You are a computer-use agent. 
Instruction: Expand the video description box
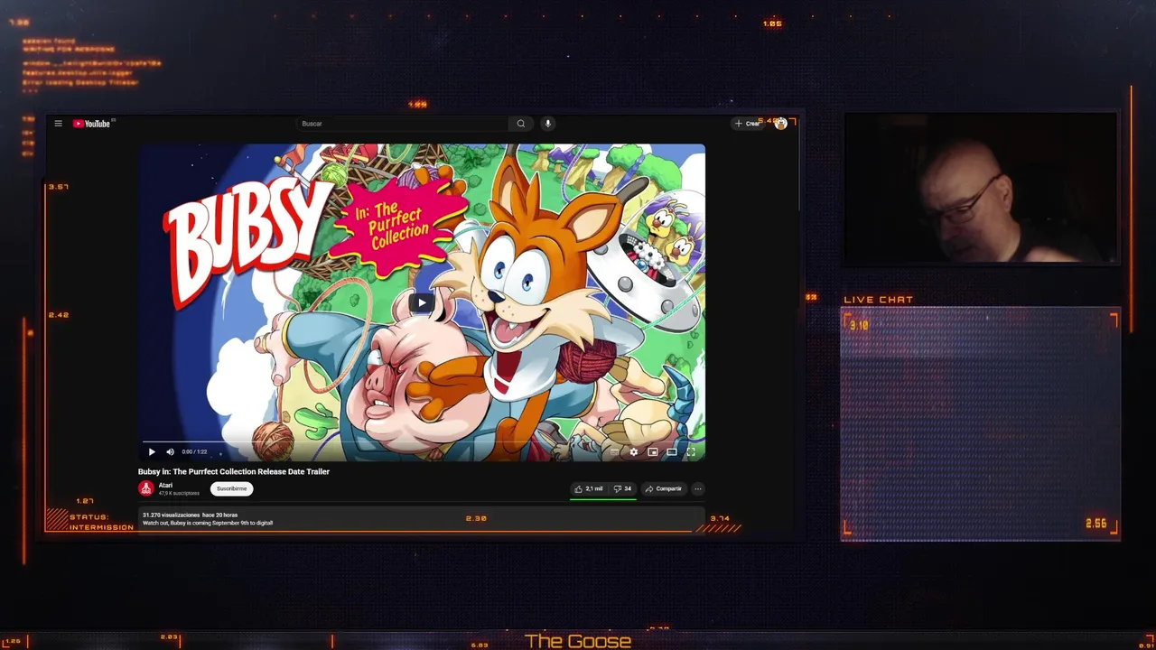[x=422, y=519]
